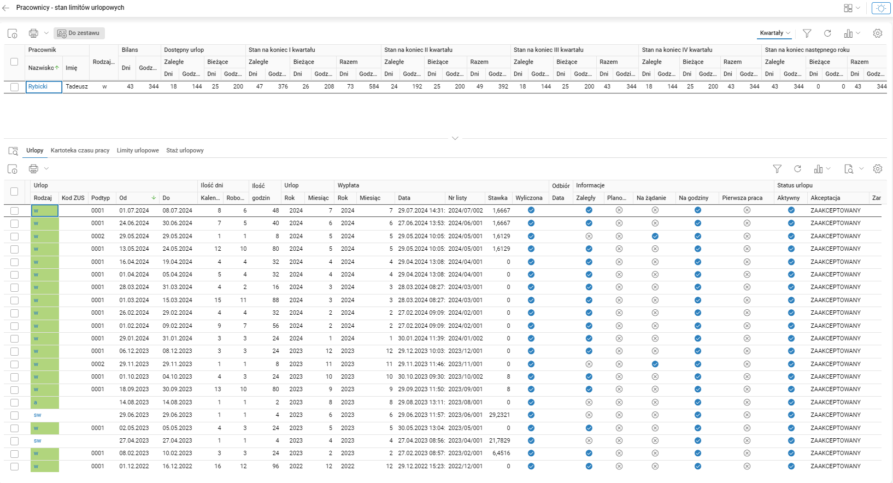Click the Na żądanie check icon for leave 29.05.2024
The height and width of the screenshot is (483, 893).
click(x=655, y=236)
